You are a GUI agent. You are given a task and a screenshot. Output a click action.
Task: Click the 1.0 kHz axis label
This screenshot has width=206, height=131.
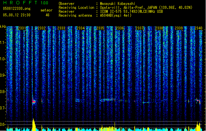tap(3, 59)
